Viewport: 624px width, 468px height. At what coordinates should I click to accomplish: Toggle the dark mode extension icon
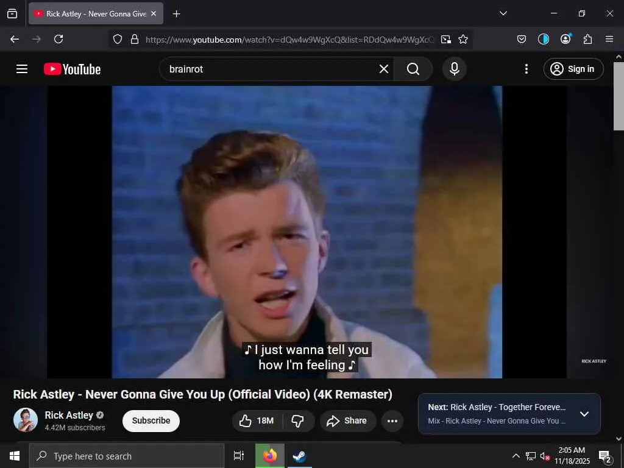click(x=543, y=39)
